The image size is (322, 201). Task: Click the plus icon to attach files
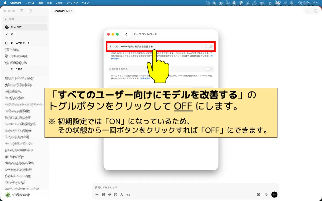(x=97, y=194)
